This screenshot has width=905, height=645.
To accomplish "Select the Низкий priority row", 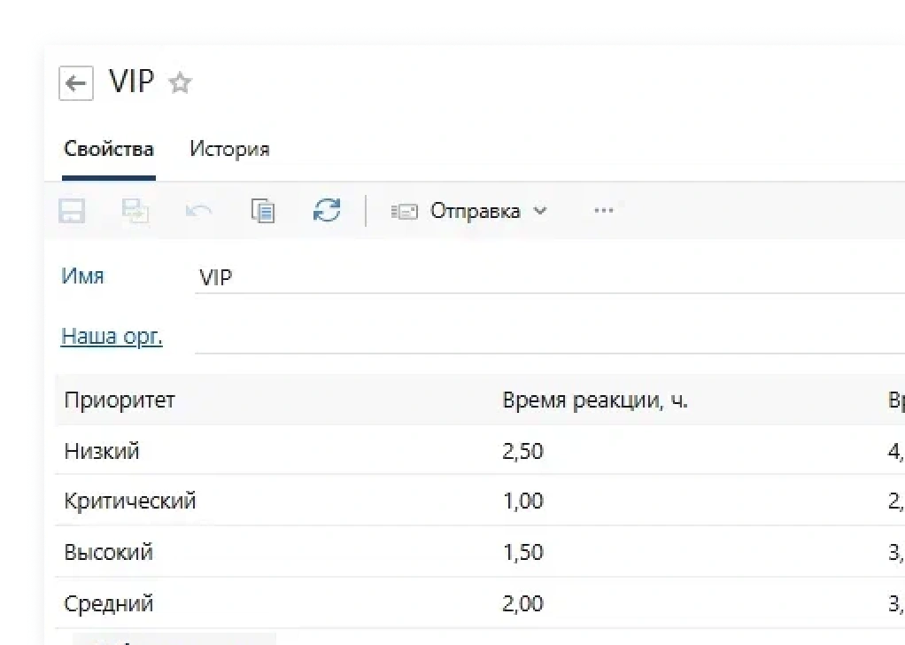I will pyautogui.click(x=102, y=451).
